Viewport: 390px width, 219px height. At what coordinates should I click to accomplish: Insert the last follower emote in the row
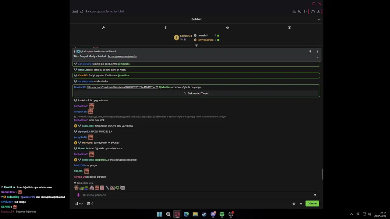click(x=122, y=188)
